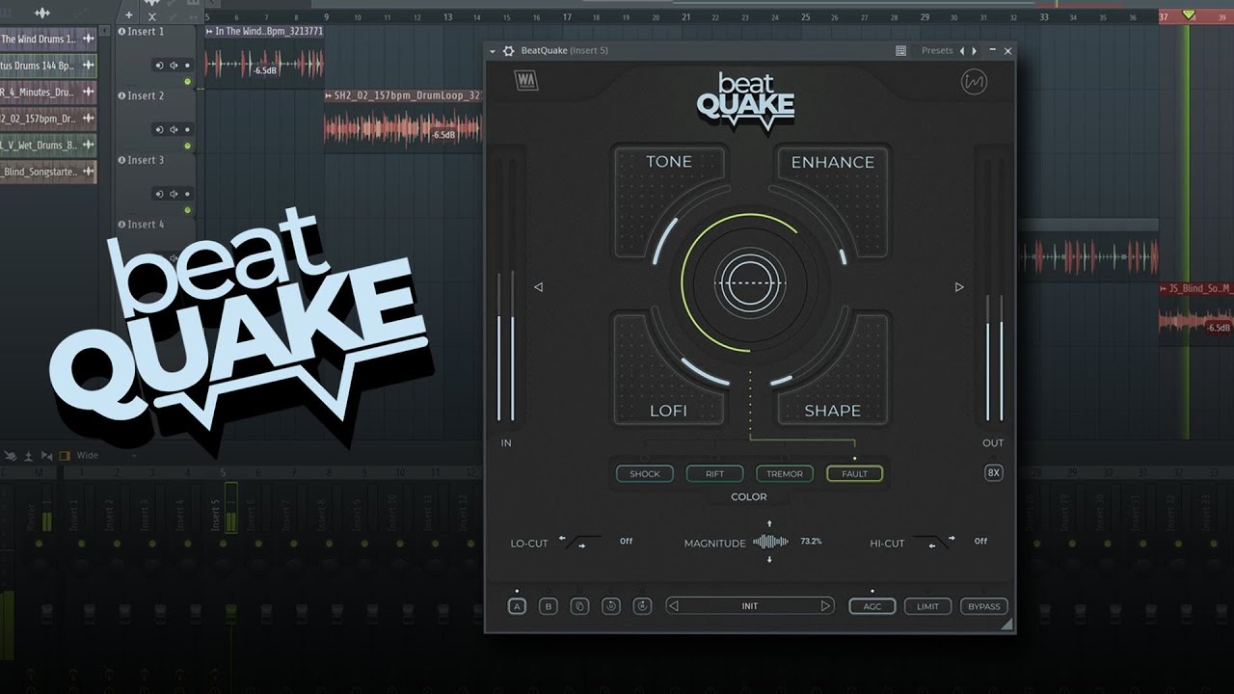Toggle the LIMIT button

pyautogui.click(x=927, y=606)
